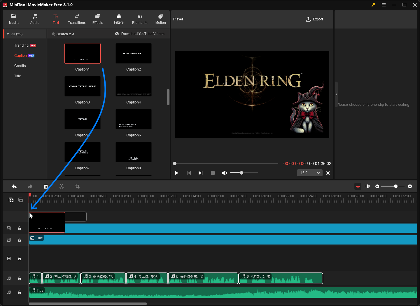Click the Undo icon
This screenshot has height=306, width=420.
[14, 187]
